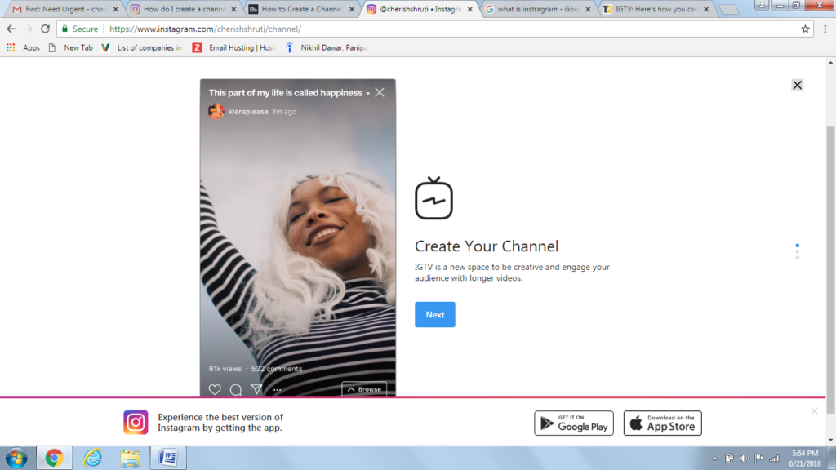
Task: Click the kieraplease profile avatar
Action: point(216,111)
